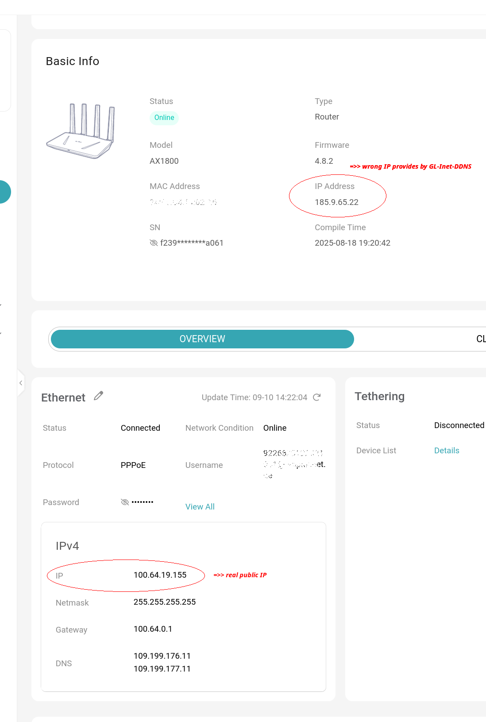Select the gateway value 100.64.0.1
Screen dimensions: 486x722
tap(153, 629)
